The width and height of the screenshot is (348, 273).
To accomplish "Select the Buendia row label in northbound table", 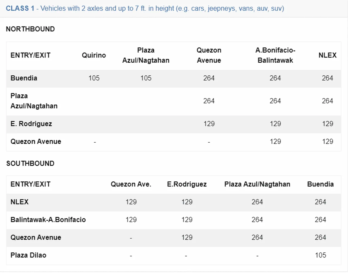I will [24, 78].
